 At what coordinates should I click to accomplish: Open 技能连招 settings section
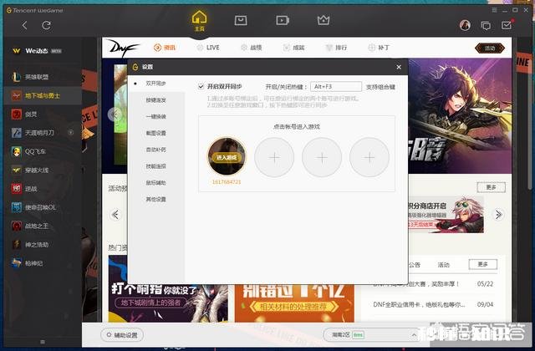coord(156,166)
